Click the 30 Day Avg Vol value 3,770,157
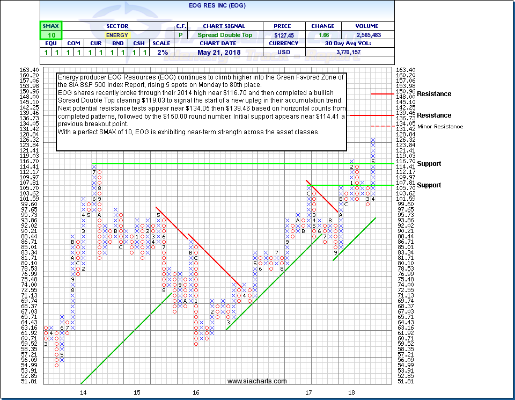 (367, 52)
